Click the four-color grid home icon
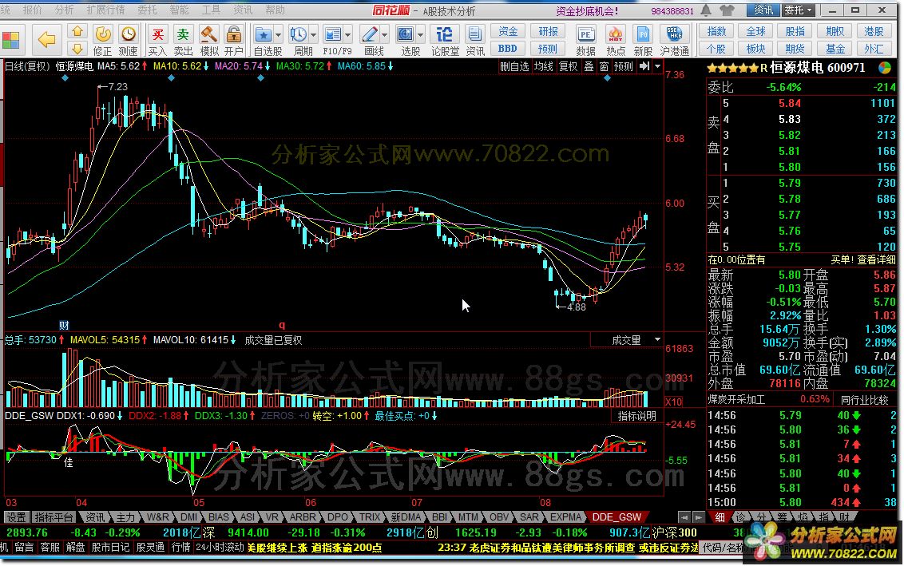Viewport: 904px width, 566px height. [11, 40]
